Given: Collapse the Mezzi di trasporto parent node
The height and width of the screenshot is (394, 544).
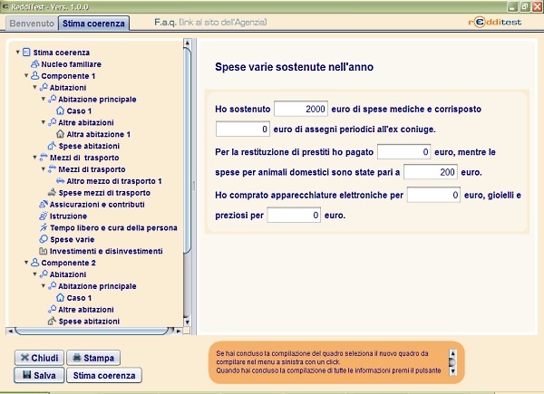Looking at the screenshot, I should point(34,158).
